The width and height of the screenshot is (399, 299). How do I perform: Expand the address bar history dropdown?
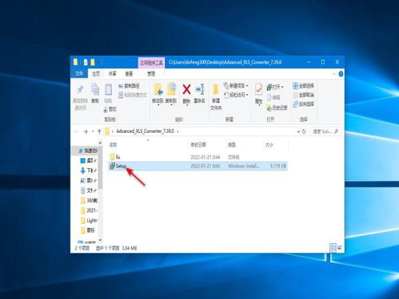(x=298, y=132)
